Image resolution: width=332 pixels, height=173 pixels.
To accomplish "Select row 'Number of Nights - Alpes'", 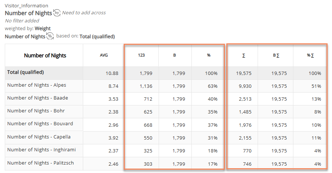I will coord(37,85).
